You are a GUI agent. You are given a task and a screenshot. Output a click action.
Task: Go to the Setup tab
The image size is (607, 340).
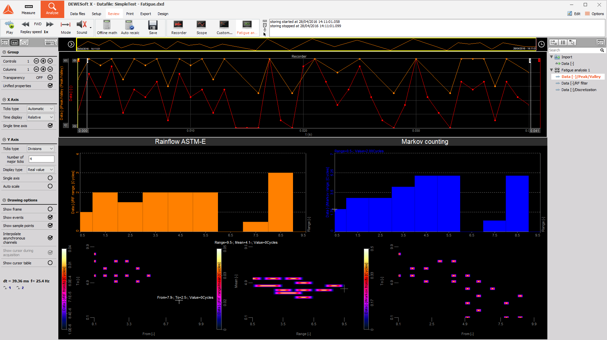pyautogui.click(x=96, y=14)
